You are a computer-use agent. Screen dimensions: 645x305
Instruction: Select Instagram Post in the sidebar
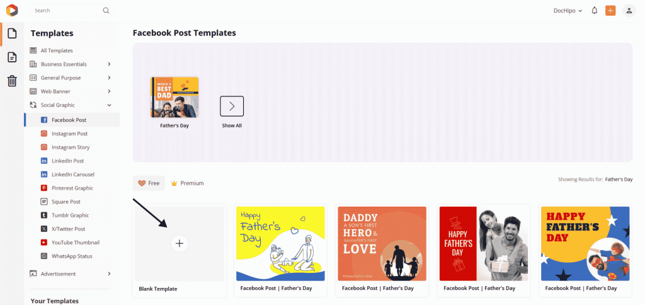coord(69,134)
